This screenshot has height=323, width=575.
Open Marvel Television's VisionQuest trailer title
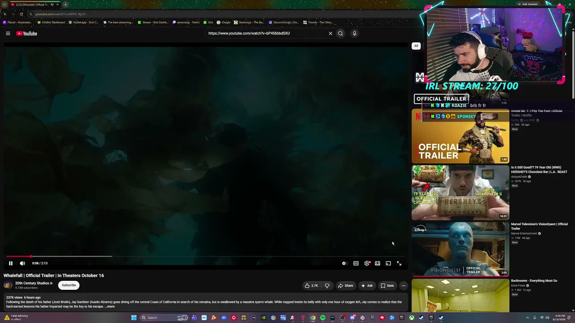click(x=539, y=226)
